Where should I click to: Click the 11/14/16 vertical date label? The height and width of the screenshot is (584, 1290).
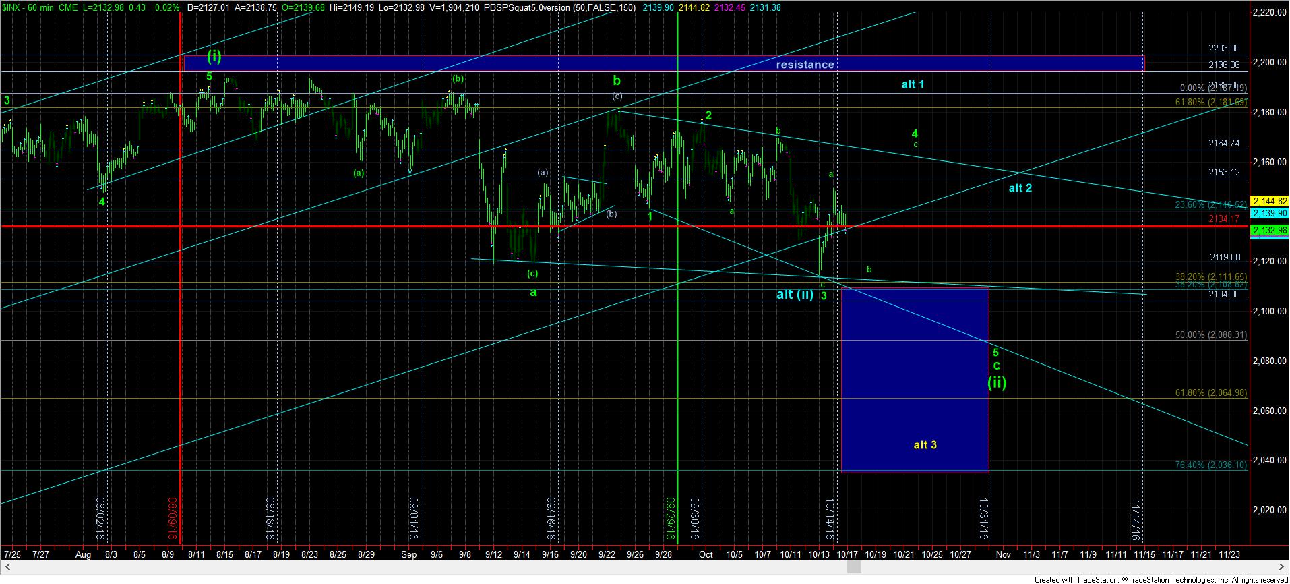tap(1136, 519)
